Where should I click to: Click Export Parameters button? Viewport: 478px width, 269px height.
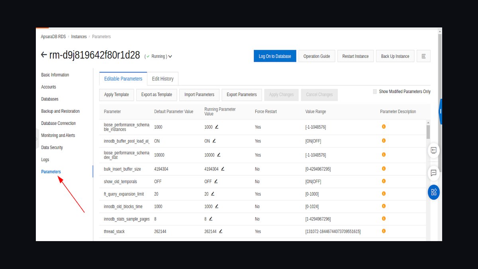(x=242, y=95)
